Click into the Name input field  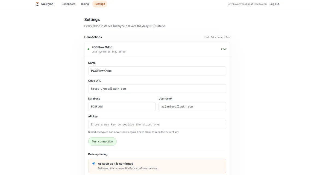[157, 71]
